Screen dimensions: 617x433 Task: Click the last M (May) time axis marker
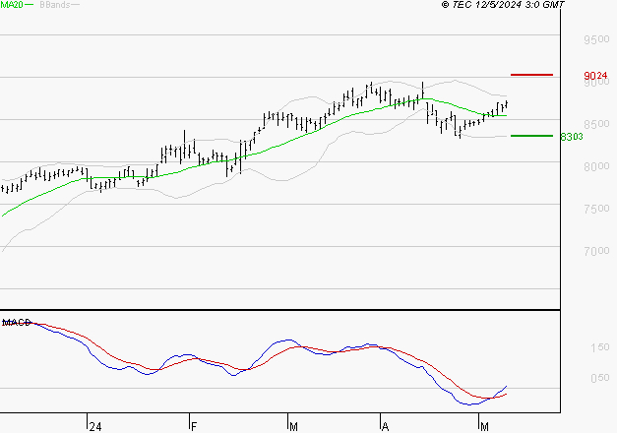pos(484,427)
